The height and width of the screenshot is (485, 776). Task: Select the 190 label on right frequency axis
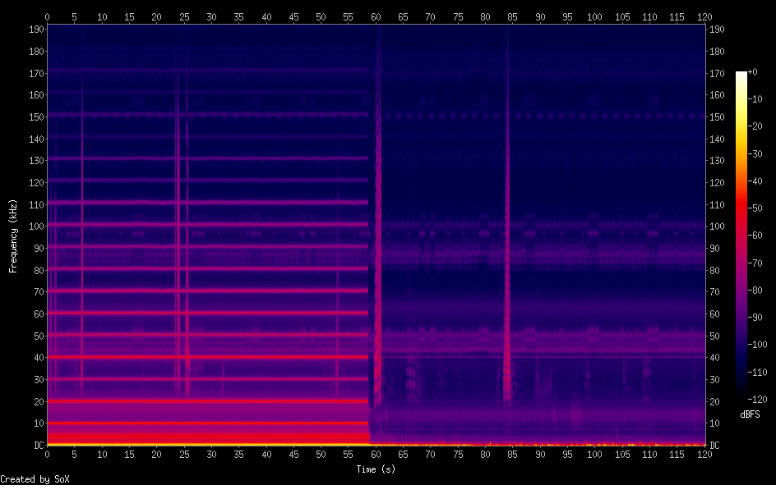[x=718, y=29]
